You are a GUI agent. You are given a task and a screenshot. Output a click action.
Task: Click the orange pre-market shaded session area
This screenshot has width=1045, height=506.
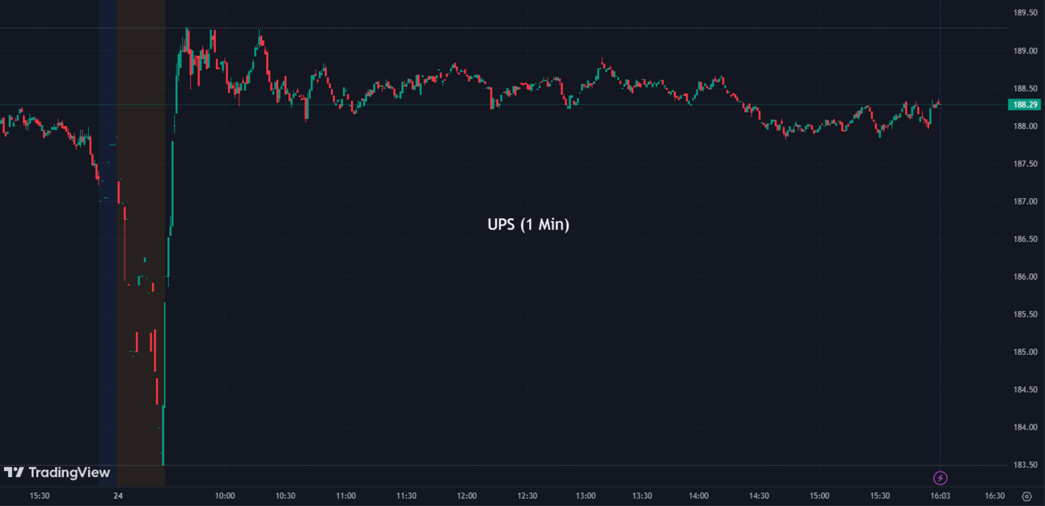tap(142, 242)
